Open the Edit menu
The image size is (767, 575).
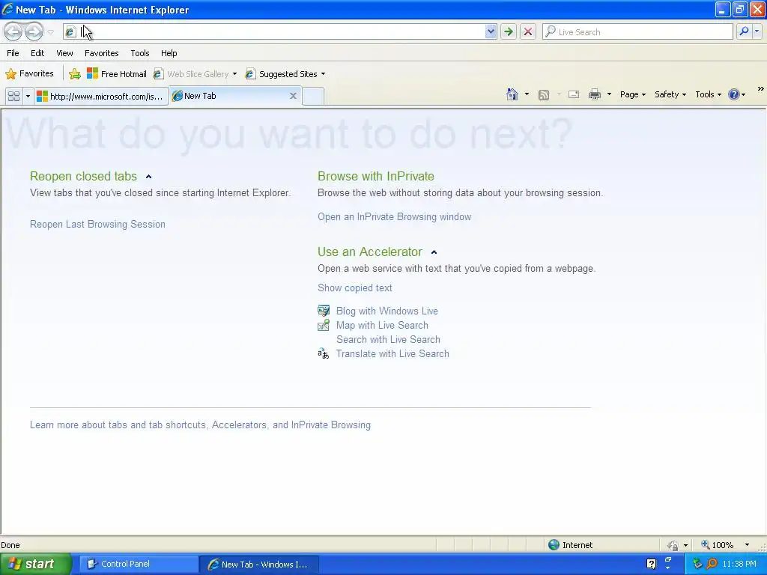[x=37, y=53]
